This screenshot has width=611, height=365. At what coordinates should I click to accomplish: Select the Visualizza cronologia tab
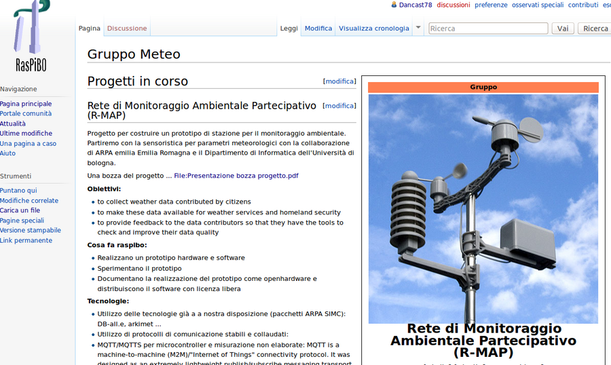pyautogui.click(x=373, y=28)
